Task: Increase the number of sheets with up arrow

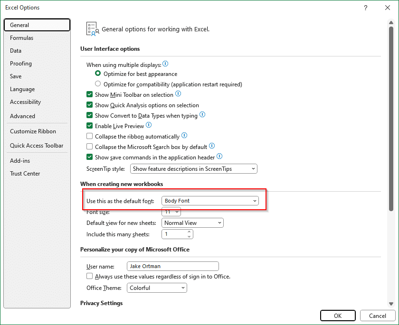Action: [x=189, y=232]
